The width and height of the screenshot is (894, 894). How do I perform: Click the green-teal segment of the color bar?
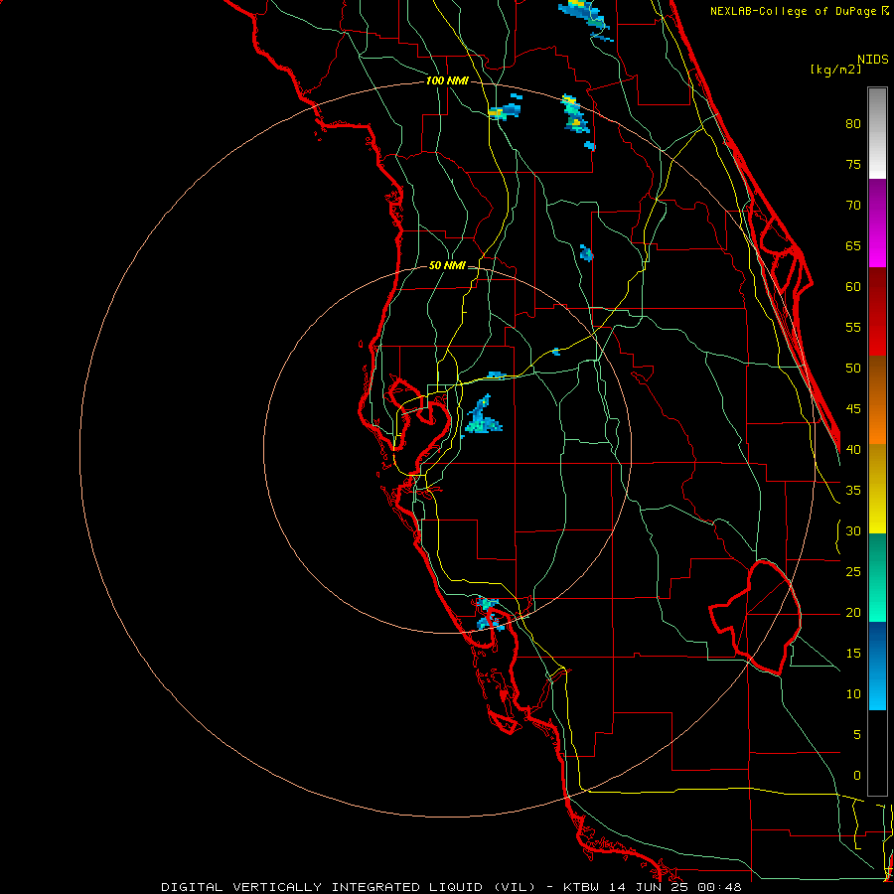pyautogui.click(x=877, y=577)
